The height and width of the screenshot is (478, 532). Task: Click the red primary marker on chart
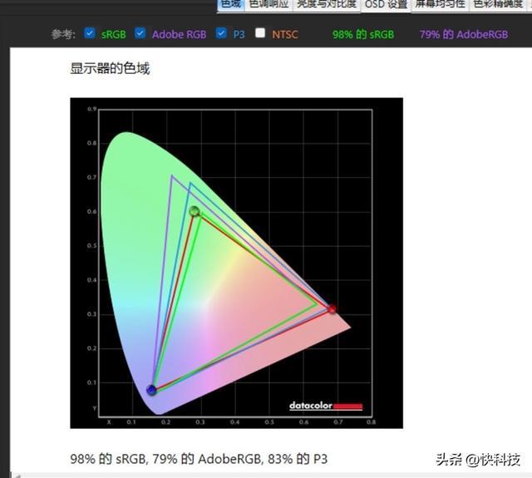(332, 308)
